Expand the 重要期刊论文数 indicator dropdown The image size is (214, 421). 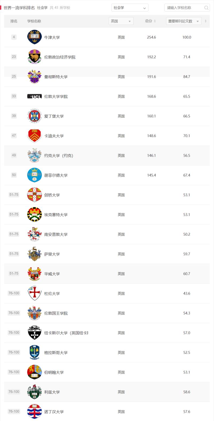184,21
